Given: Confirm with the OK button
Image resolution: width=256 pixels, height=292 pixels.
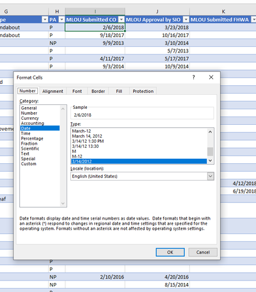Looking at the screenshot, I should click(x=170, y=252).
